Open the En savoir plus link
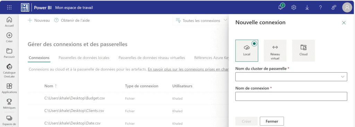 (x=188, y=69)
